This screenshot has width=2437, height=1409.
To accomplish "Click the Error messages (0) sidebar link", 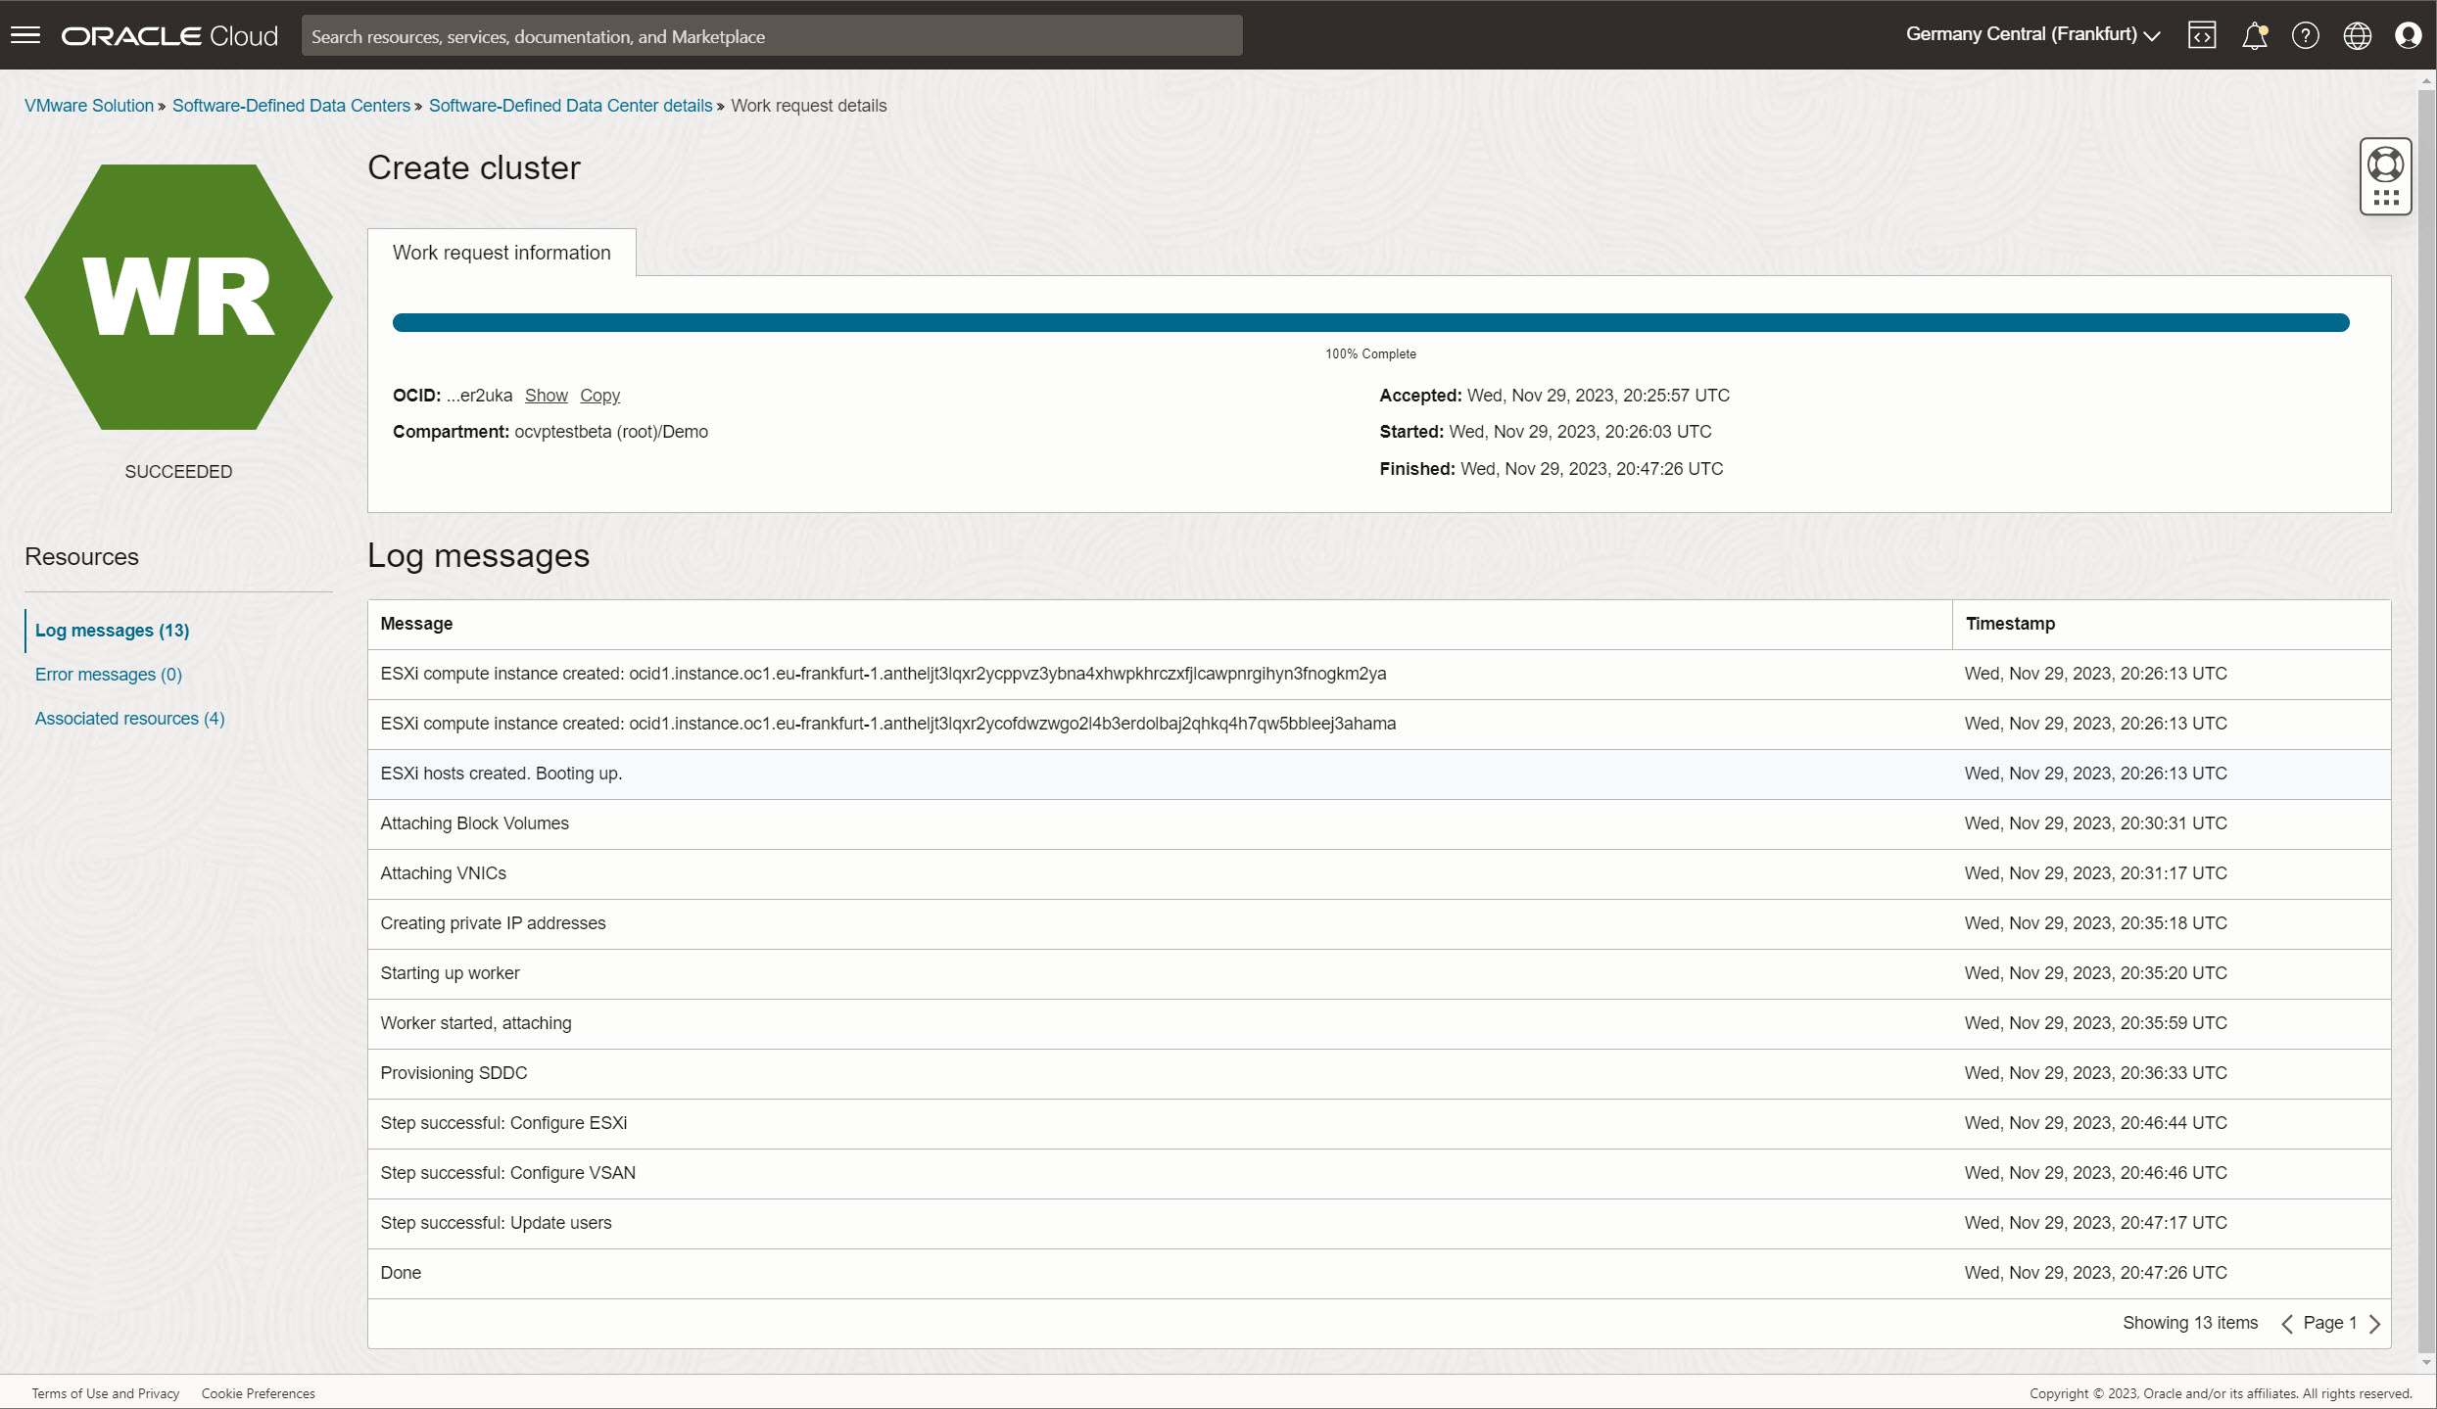I will coord(106,673).
